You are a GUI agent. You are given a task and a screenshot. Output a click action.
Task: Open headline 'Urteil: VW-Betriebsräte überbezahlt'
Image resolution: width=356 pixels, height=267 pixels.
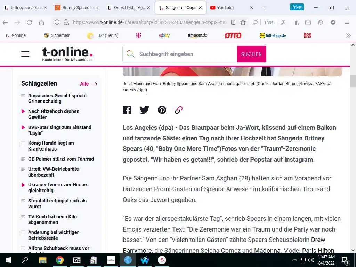[53, 172]
